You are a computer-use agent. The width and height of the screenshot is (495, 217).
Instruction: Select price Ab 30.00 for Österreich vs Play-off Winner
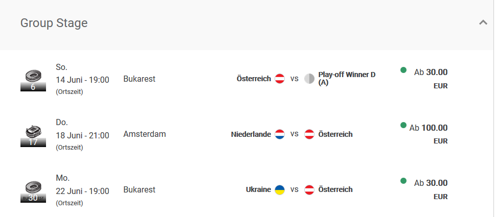[x=431, y=72]
